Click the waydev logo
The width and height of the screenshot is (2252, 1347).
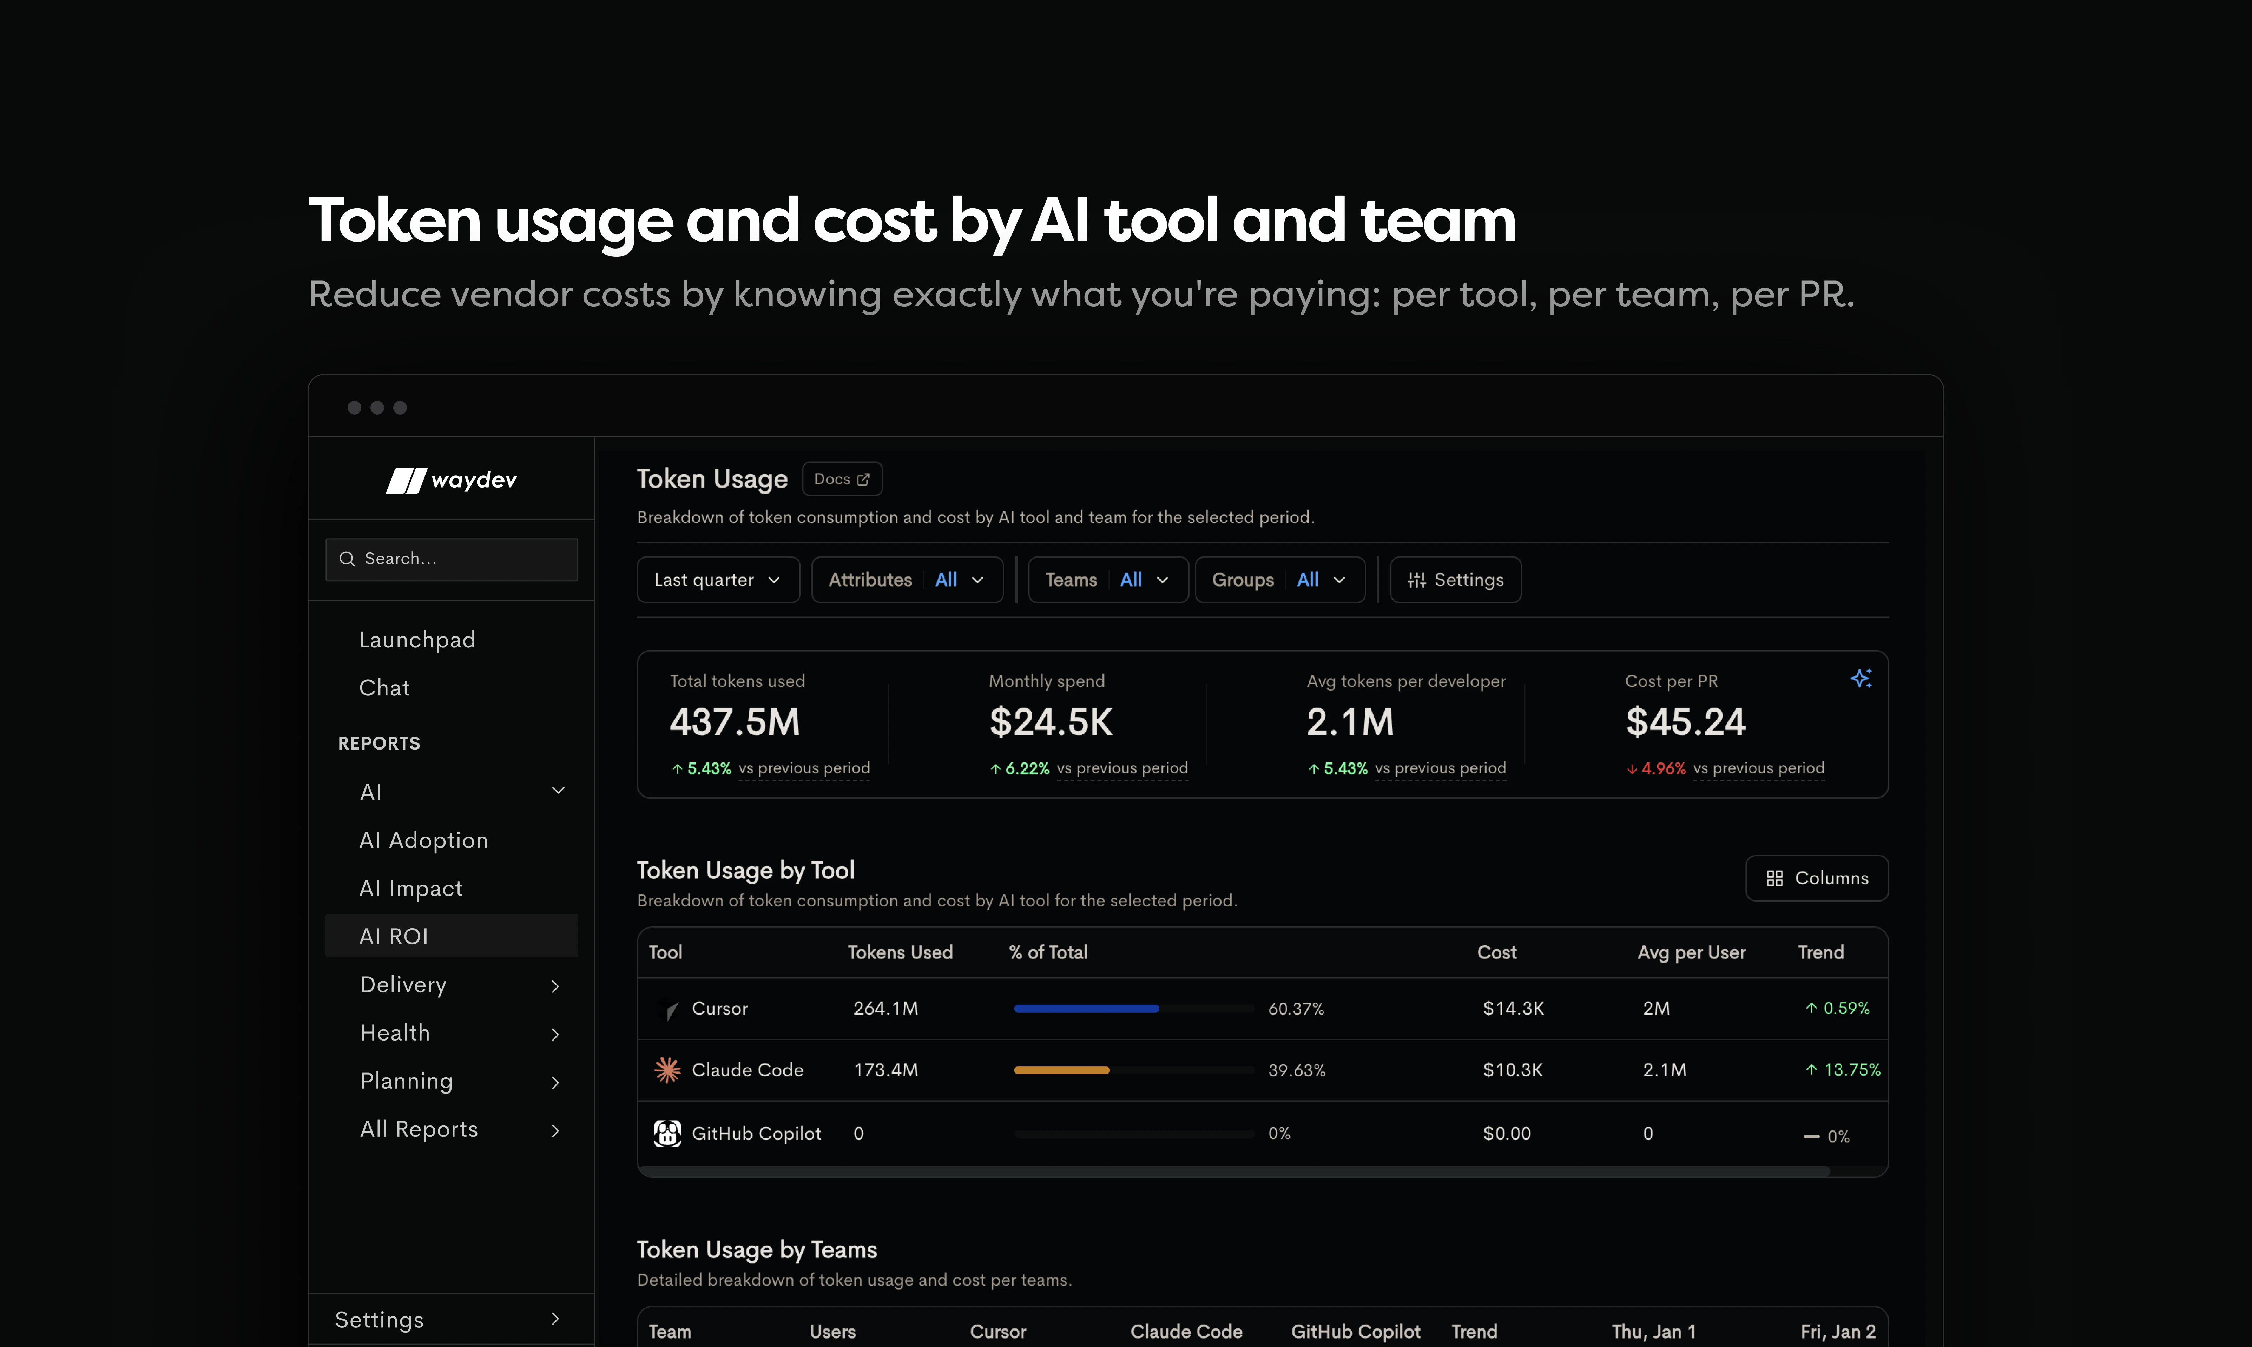(451, 480)
